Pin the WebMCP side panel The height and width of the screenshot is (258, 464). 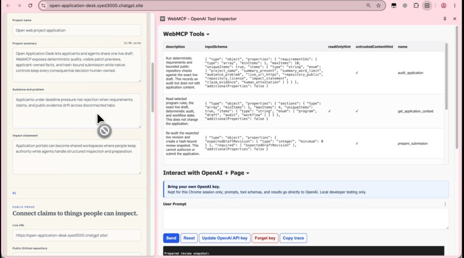(x=445, y=18)
